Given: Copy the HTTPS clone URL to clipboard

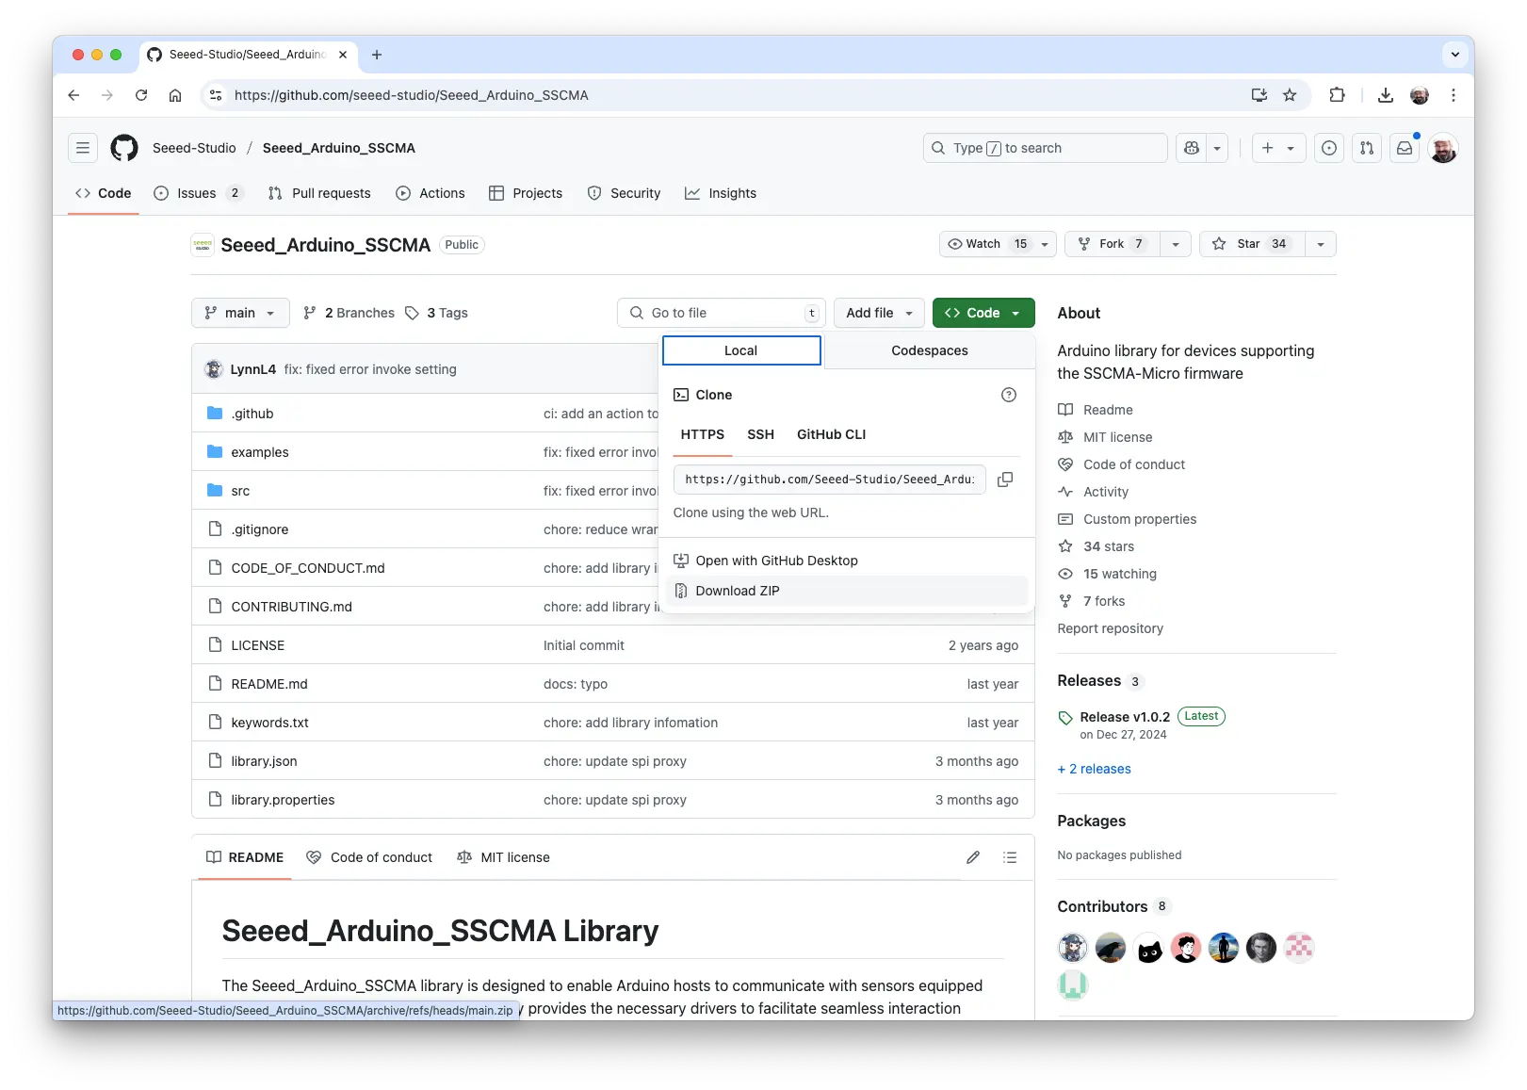Looking at the screenshot, I should pos(1005,480).
